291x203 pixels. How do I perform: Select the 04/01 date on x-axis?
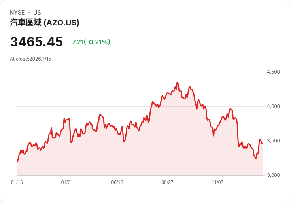tap(67, 182)
